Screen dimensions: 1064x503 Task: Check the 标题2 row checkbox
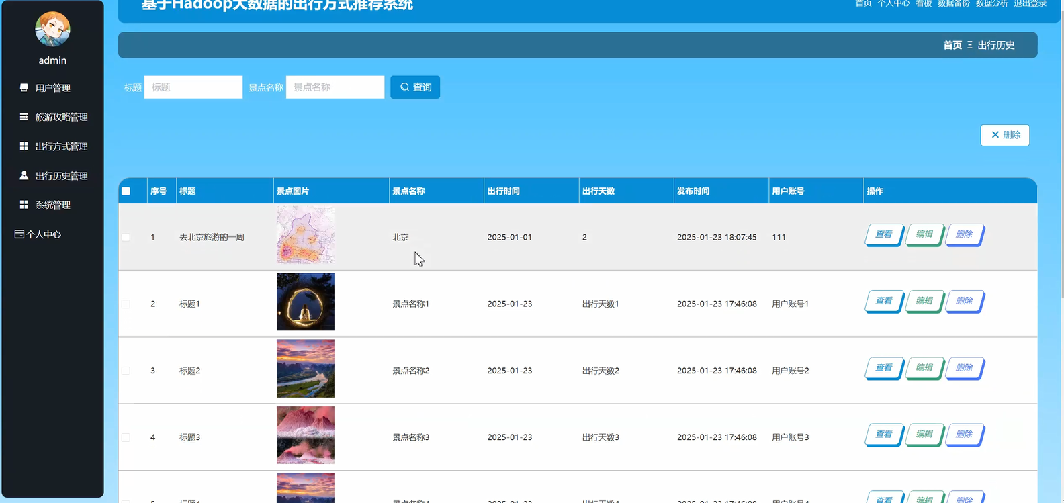tap(126, 371)
